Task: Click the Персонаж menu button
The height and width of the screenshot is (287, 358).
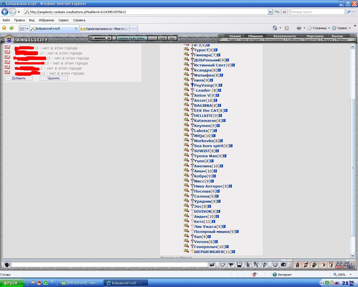Action: tap(315, 36)
